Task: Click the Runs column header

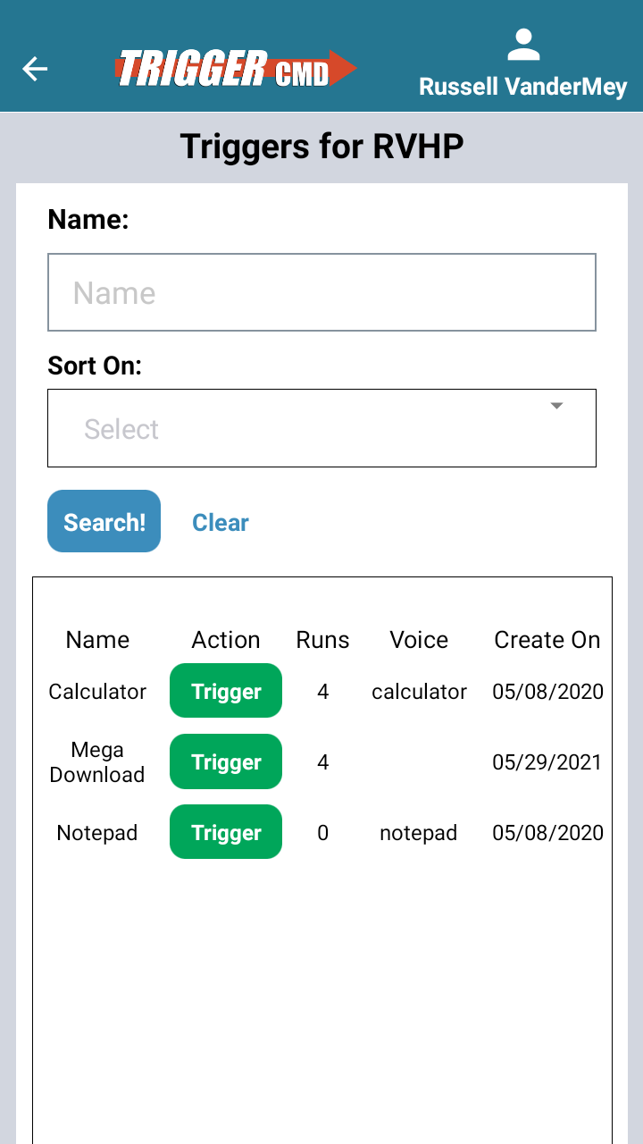Action: [321, 640]
